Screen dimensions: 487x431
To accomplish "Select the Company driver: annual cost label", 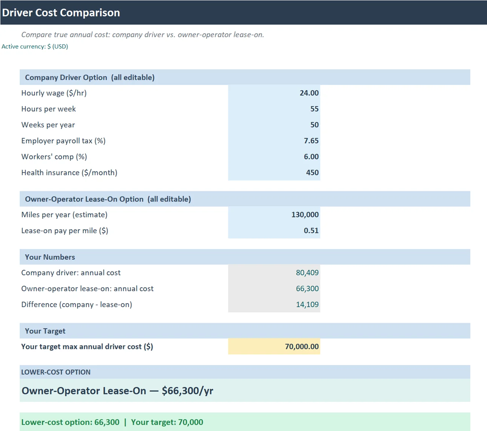I will tap(71, 273).
